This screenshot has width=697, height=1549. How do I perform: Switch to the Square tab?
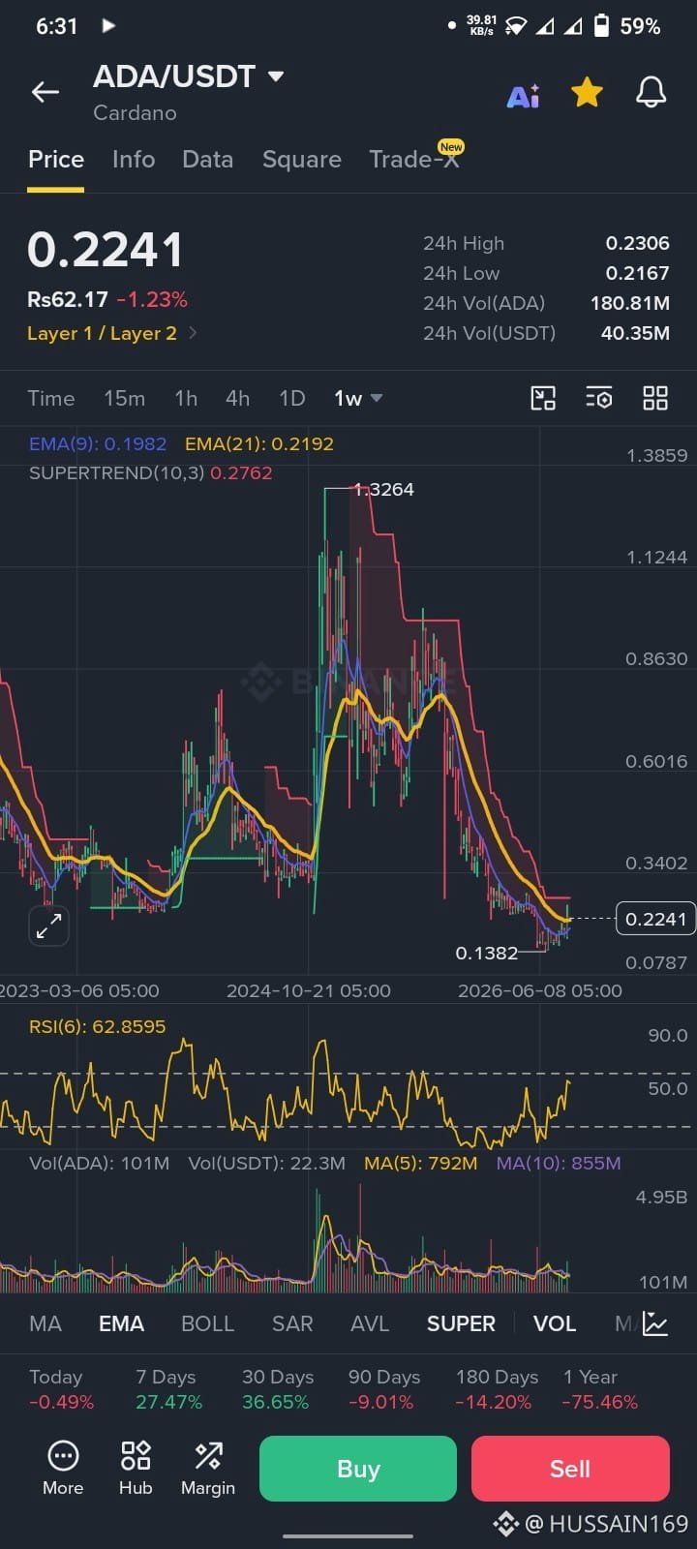point(302,159)
